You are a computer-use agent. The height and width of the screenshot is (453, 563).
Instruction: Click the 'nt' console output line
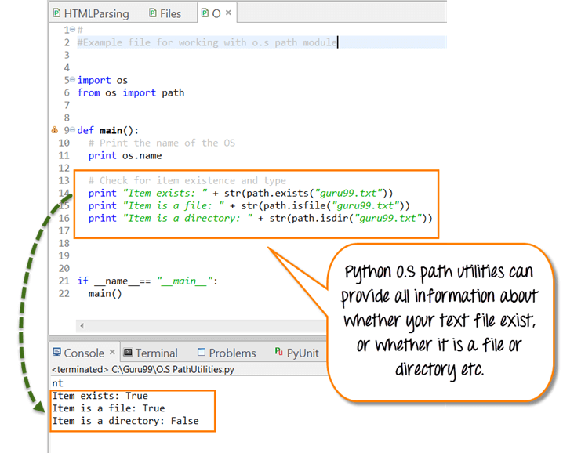click(57, 383)
